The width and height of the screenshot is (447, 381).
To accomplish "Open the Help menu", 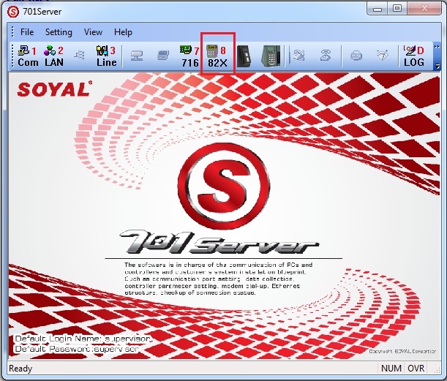I will (x=123, y=32).
